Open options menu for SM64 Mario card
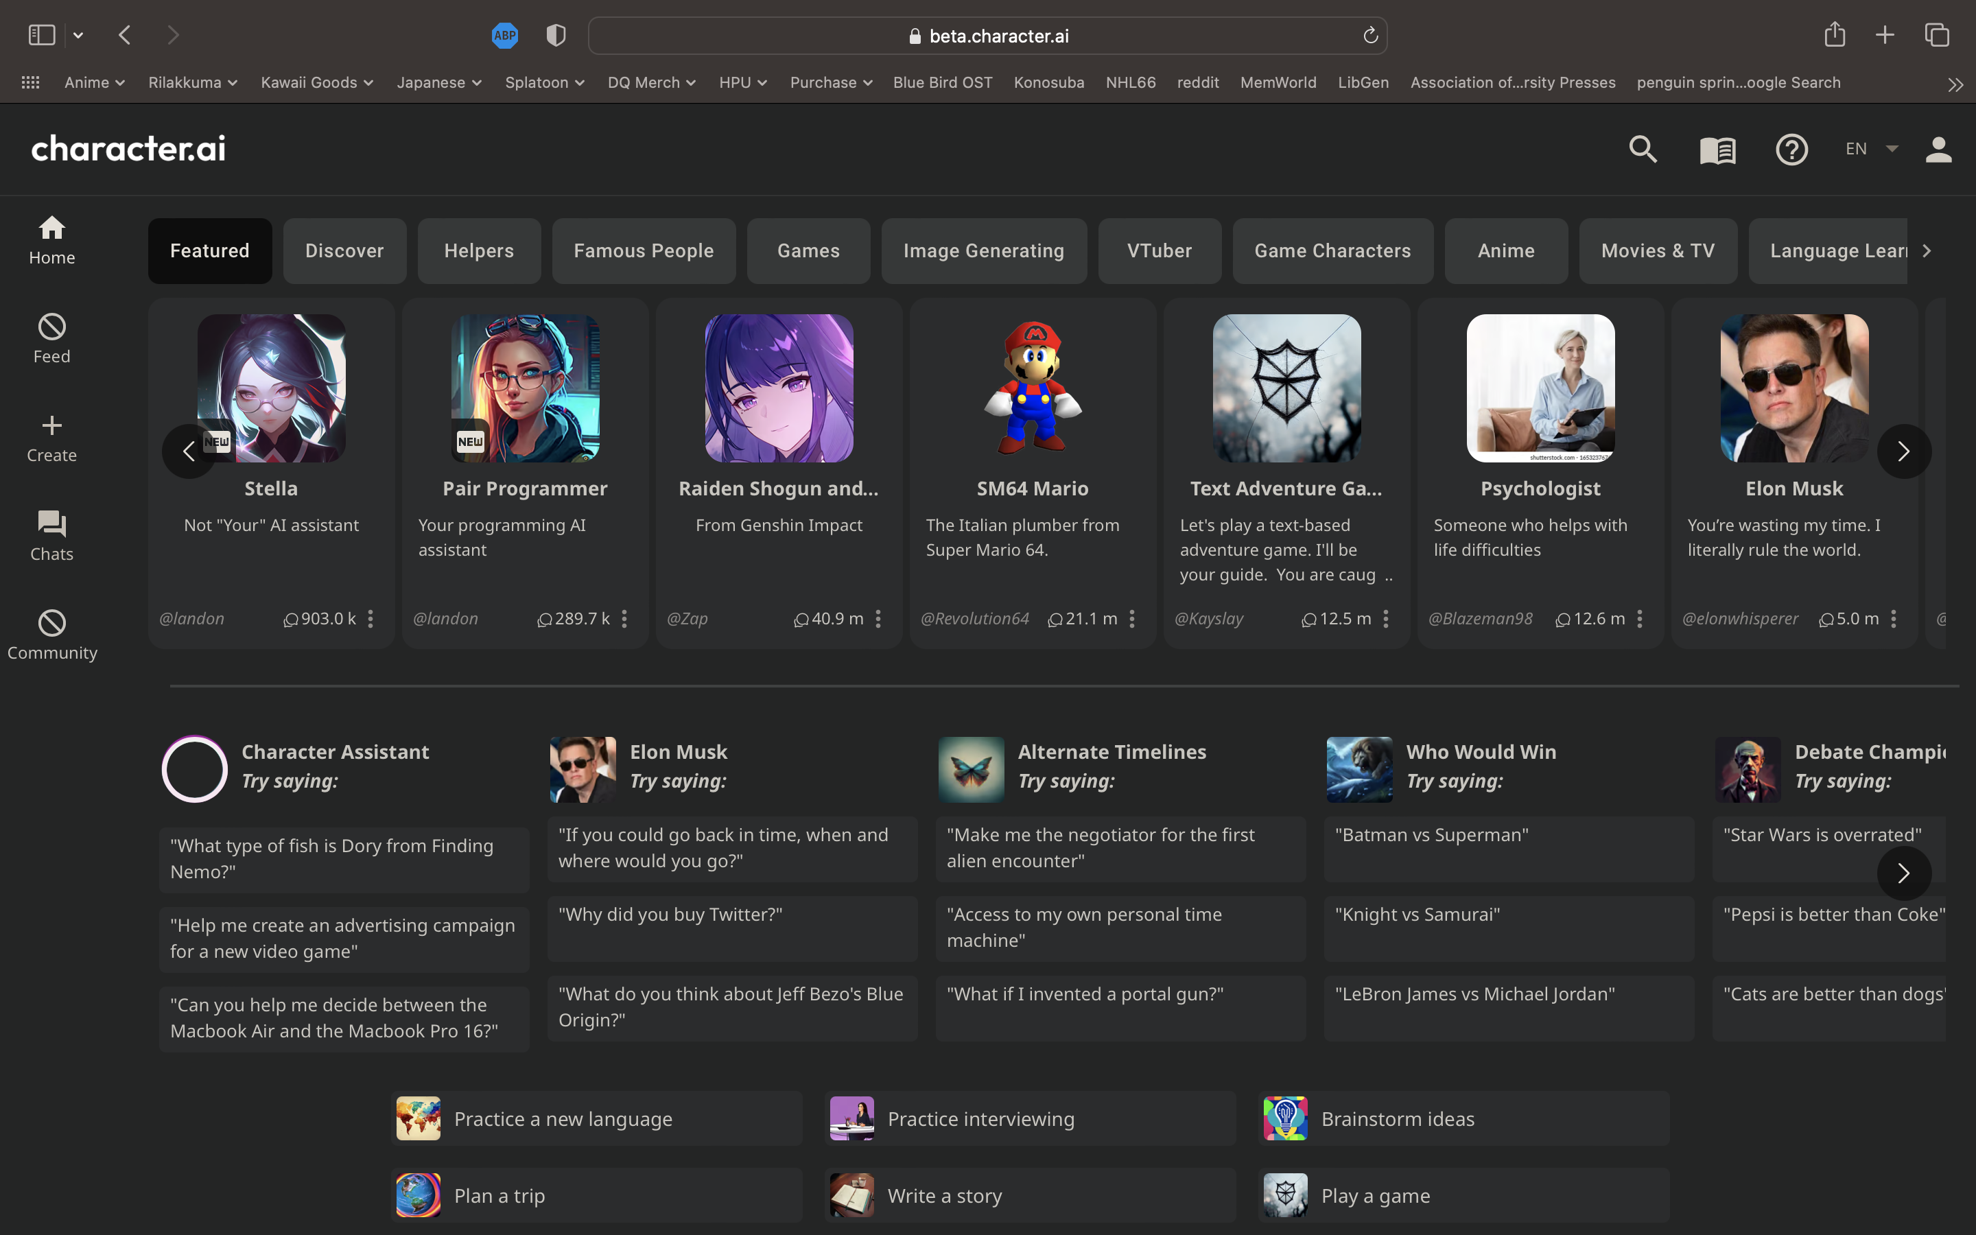The image size is (1976, 1235). 1131,618
